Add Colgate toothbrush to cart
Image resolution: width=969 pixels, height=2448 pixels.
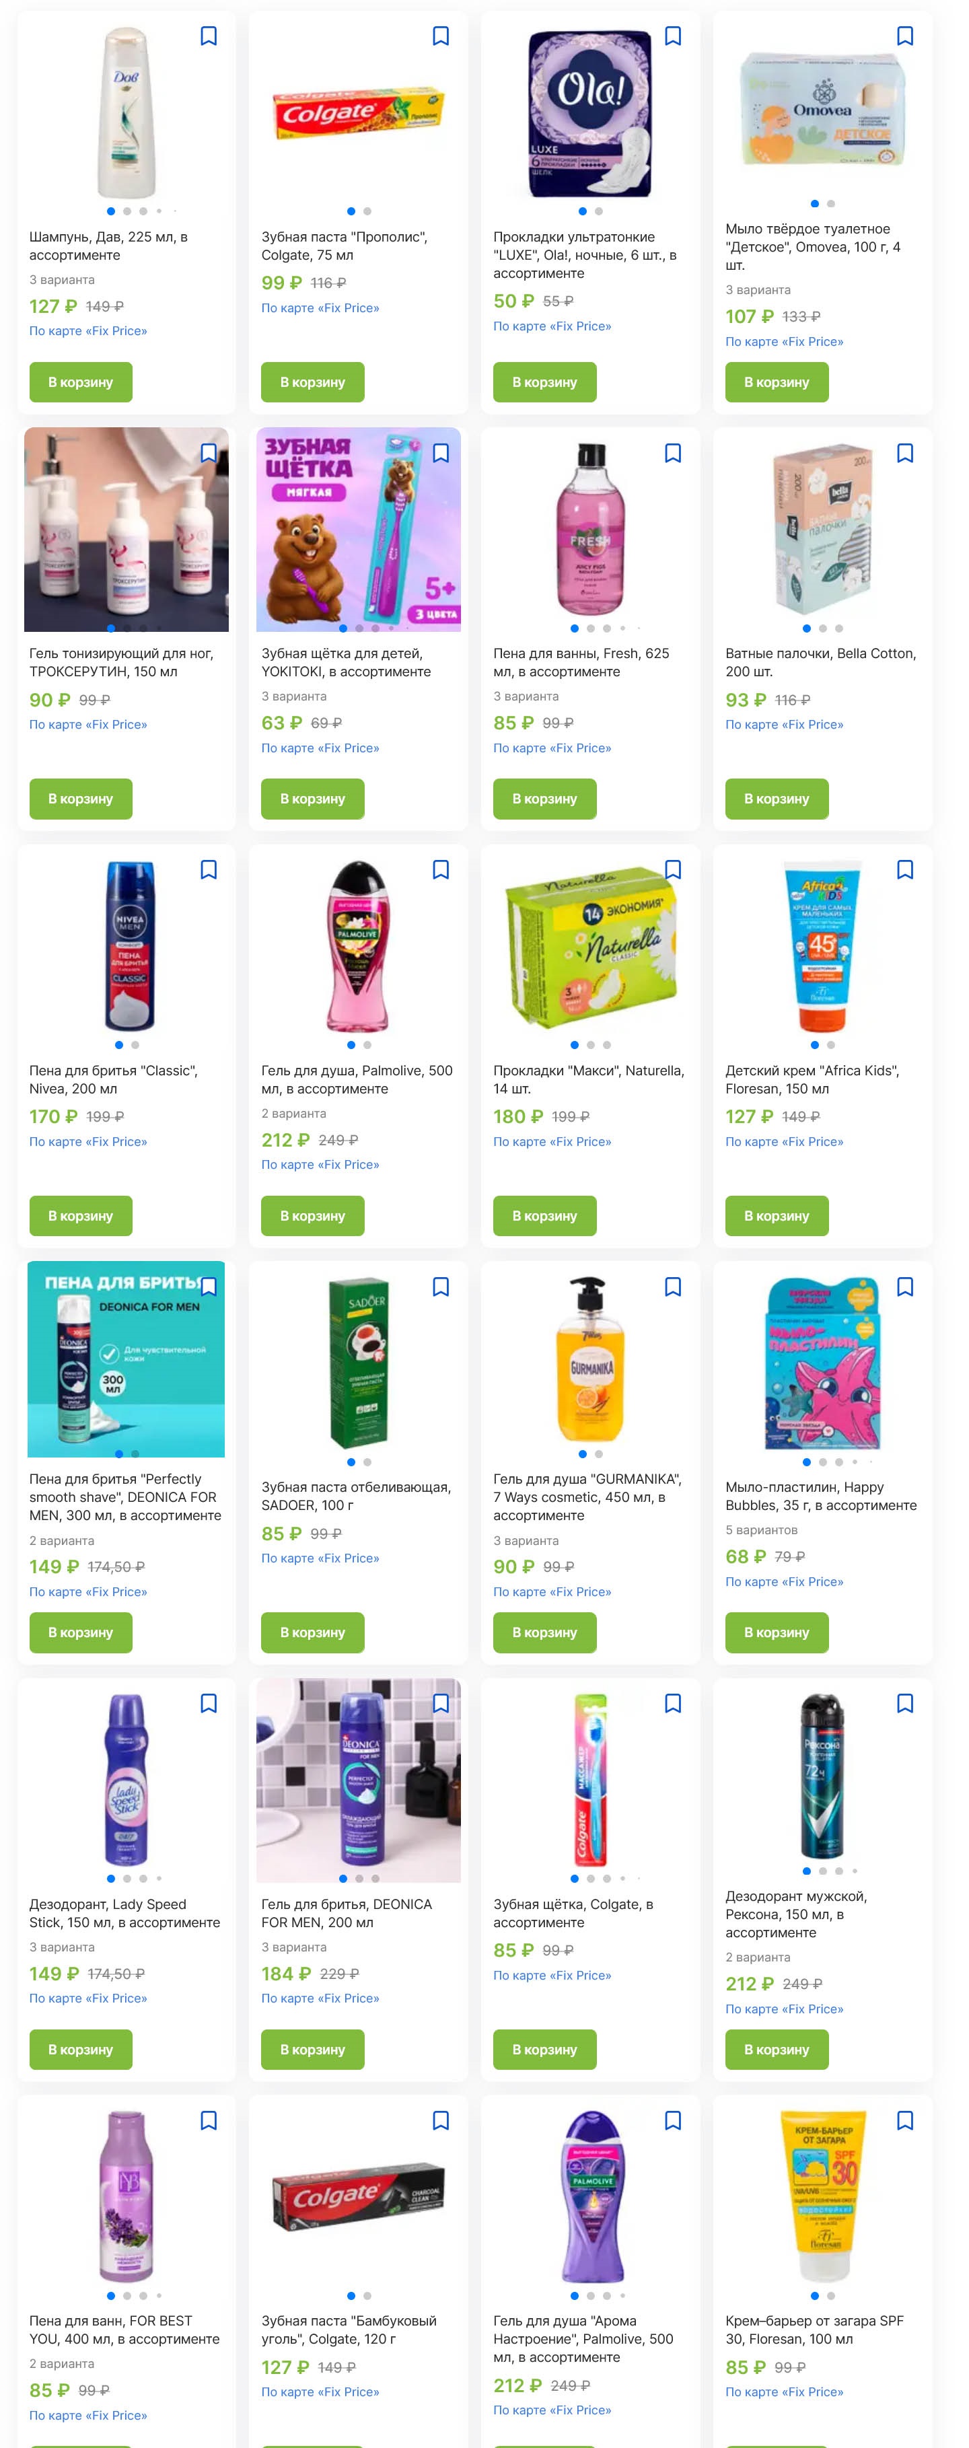[544, 2049]
